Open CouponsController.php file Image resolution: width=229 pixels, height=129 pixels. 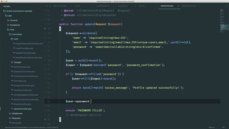click(x=24, y=86)
